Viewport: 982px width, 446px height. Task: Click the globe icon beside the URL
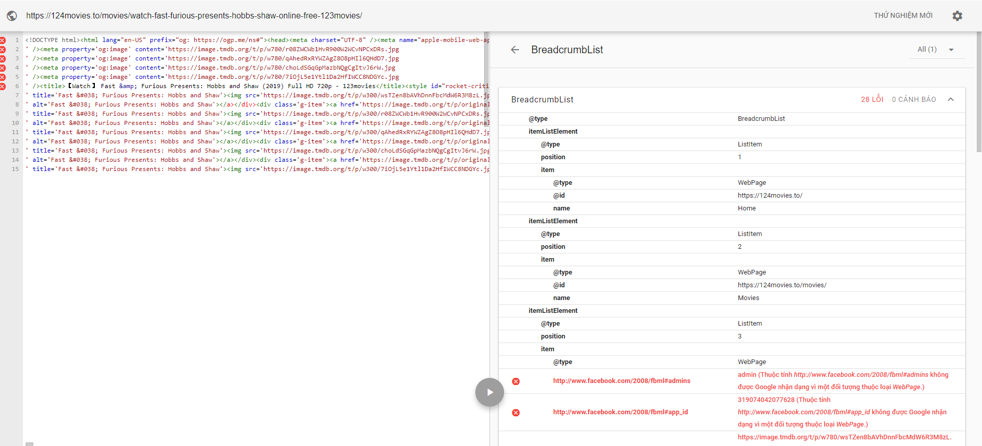12,16
